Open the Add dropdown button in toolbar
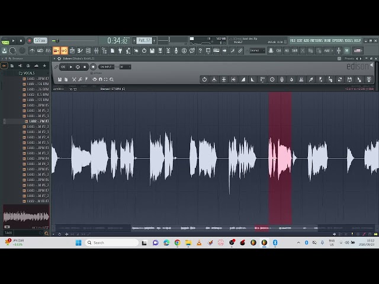379x284 pixels. [x=328, y=51]
